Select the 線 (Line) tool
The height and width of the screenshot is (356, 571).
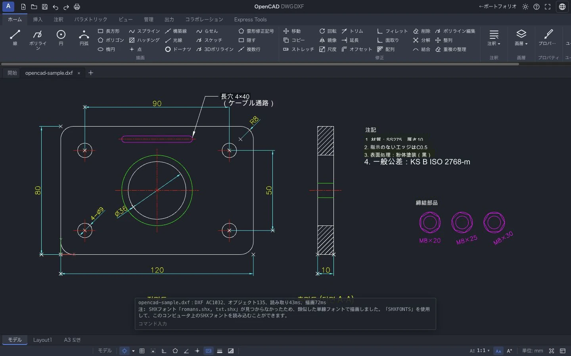point(15,38)
